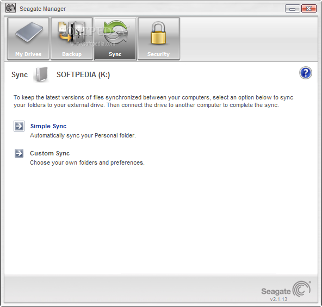The height and width of the screenshot is (307, 322).
Task: Click the SOFTPEDIA (K:) drive icon
Action: 41,74
